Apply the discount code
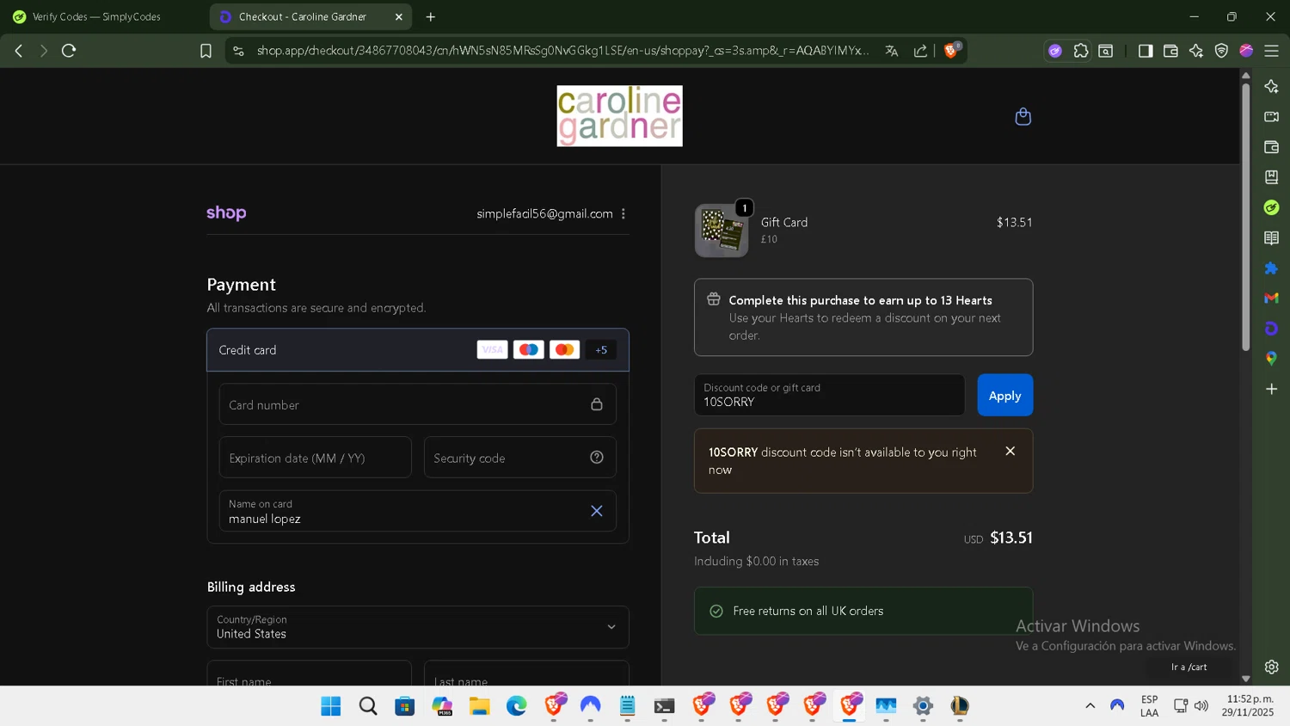1290x726 pixels. 1004,395
